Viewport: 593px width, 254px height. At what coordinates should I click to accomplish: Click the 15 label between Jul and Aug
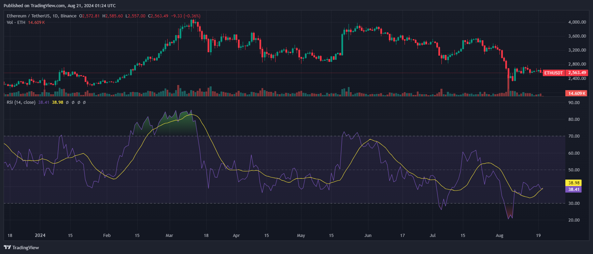pyautogui.click(x=463, y=236)
